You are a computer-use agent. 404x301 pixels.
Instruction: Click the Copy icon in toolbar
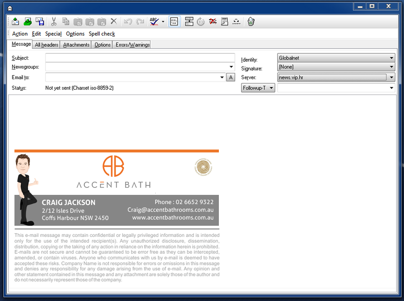pos(66,21)
